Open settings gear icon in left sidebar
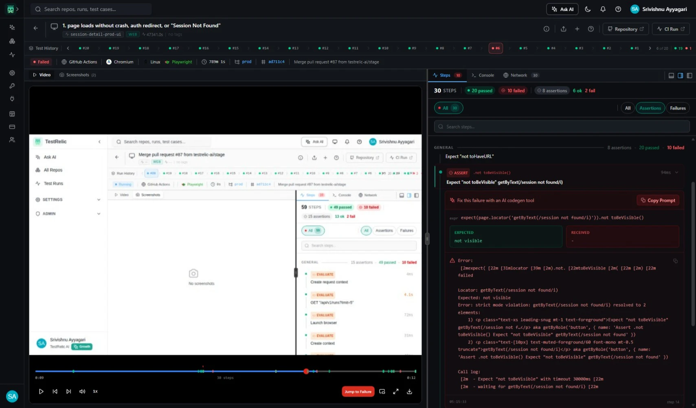 [12, 73]
